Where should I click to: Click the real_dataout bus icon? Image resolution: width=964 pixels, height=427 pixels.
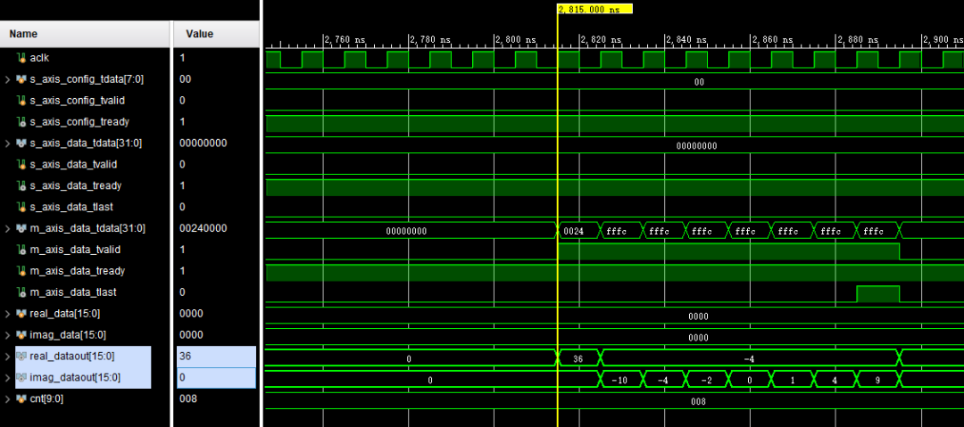[x=21, y=357]
